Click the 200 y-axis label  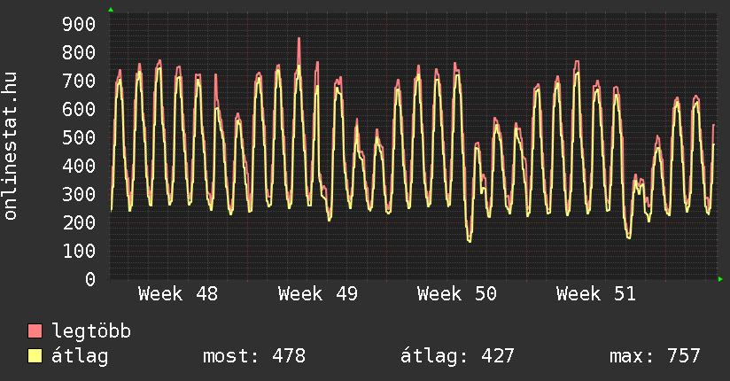(x=79, y=222)
